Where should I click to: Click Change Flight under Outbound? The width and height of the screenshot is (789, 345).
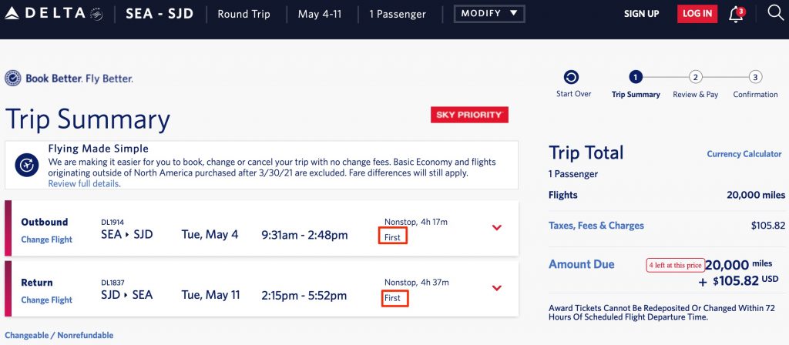(x=46, y=239)
